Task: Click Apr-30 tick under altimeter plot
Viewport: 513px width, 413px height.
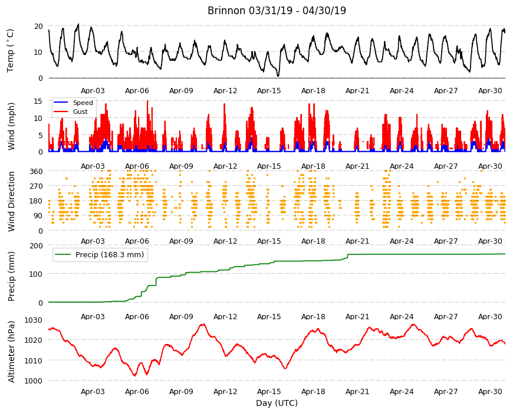Action: point(490,391)
